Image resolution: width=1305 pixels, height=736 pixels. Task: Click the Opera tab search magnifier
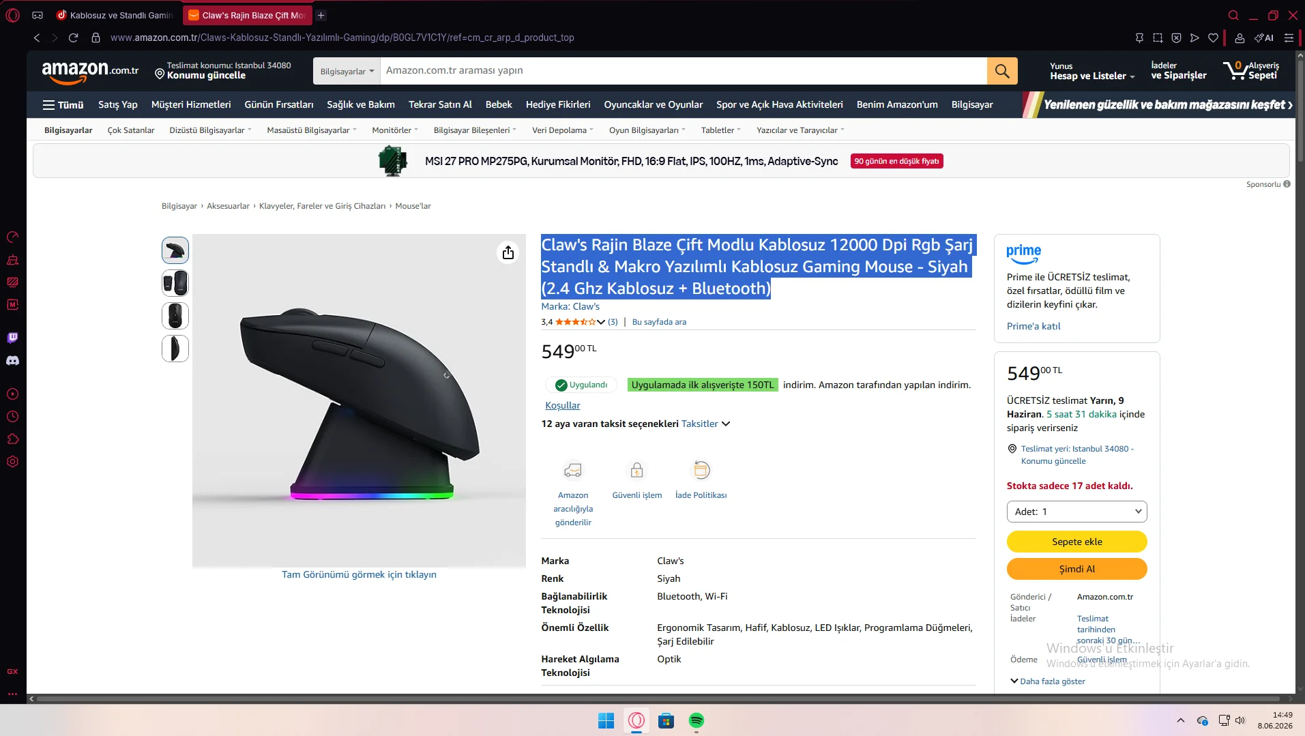coord(1233,15)
